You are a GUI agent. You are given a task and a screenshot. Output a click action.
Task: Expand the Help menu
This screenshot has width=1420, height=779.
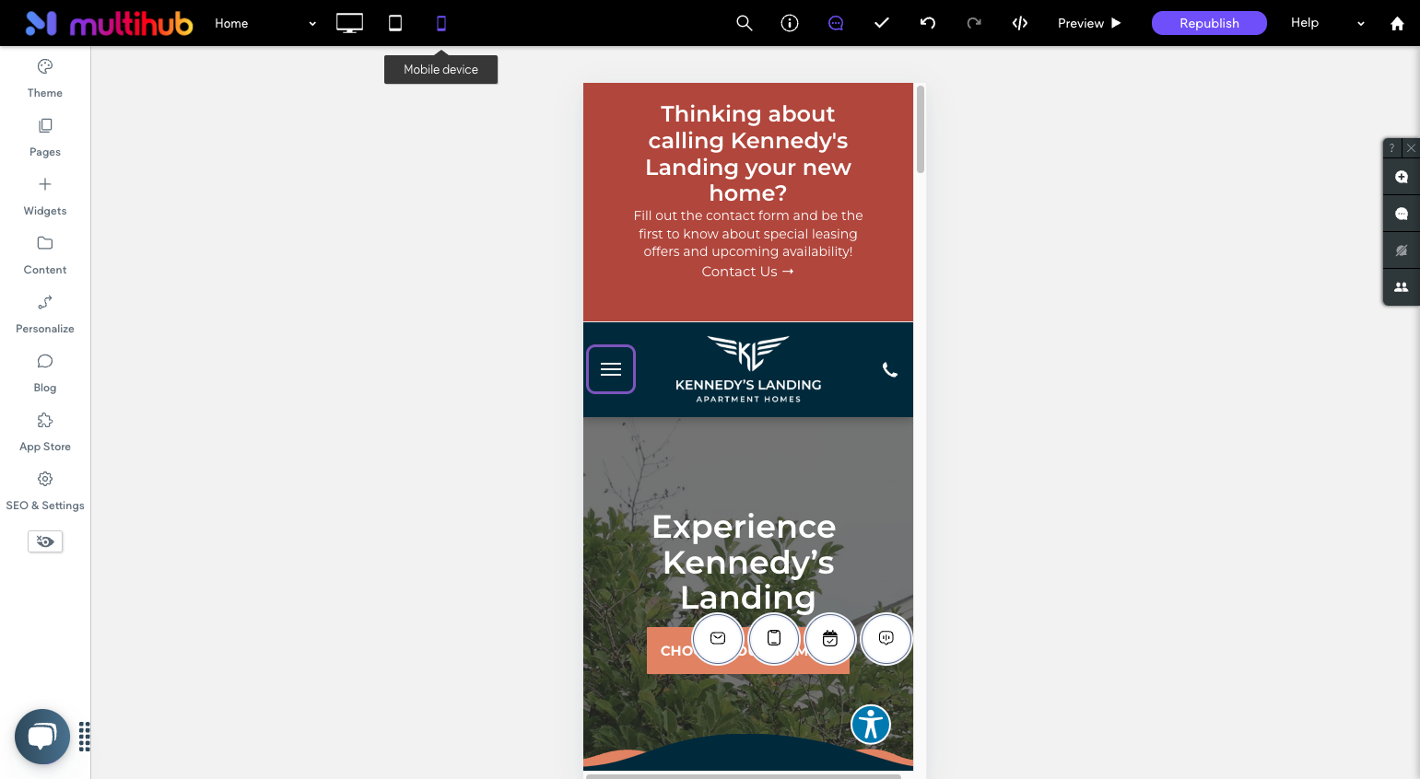pyautogui.click(x=1328, y=23)
